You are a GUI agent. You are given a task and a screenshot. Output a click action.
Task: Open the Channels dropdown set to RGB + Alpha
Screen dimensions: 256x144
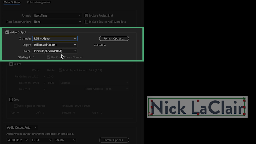(x=55, y=39)
